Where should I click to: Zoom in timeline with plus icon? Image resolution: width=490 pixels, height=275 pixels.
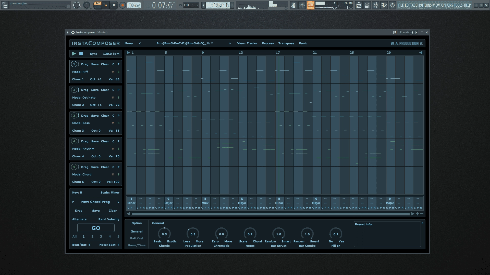pyautogui.click(x=417, y=214)
